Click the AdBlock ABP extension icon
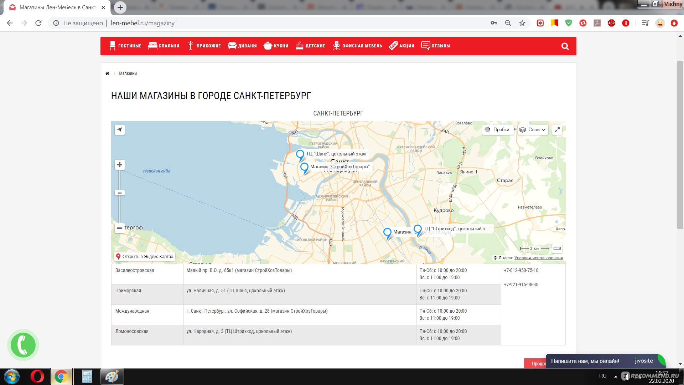Image resolution: width=684 pixels, height=385 pixels. pyautogui.click(x=611, y=23)
